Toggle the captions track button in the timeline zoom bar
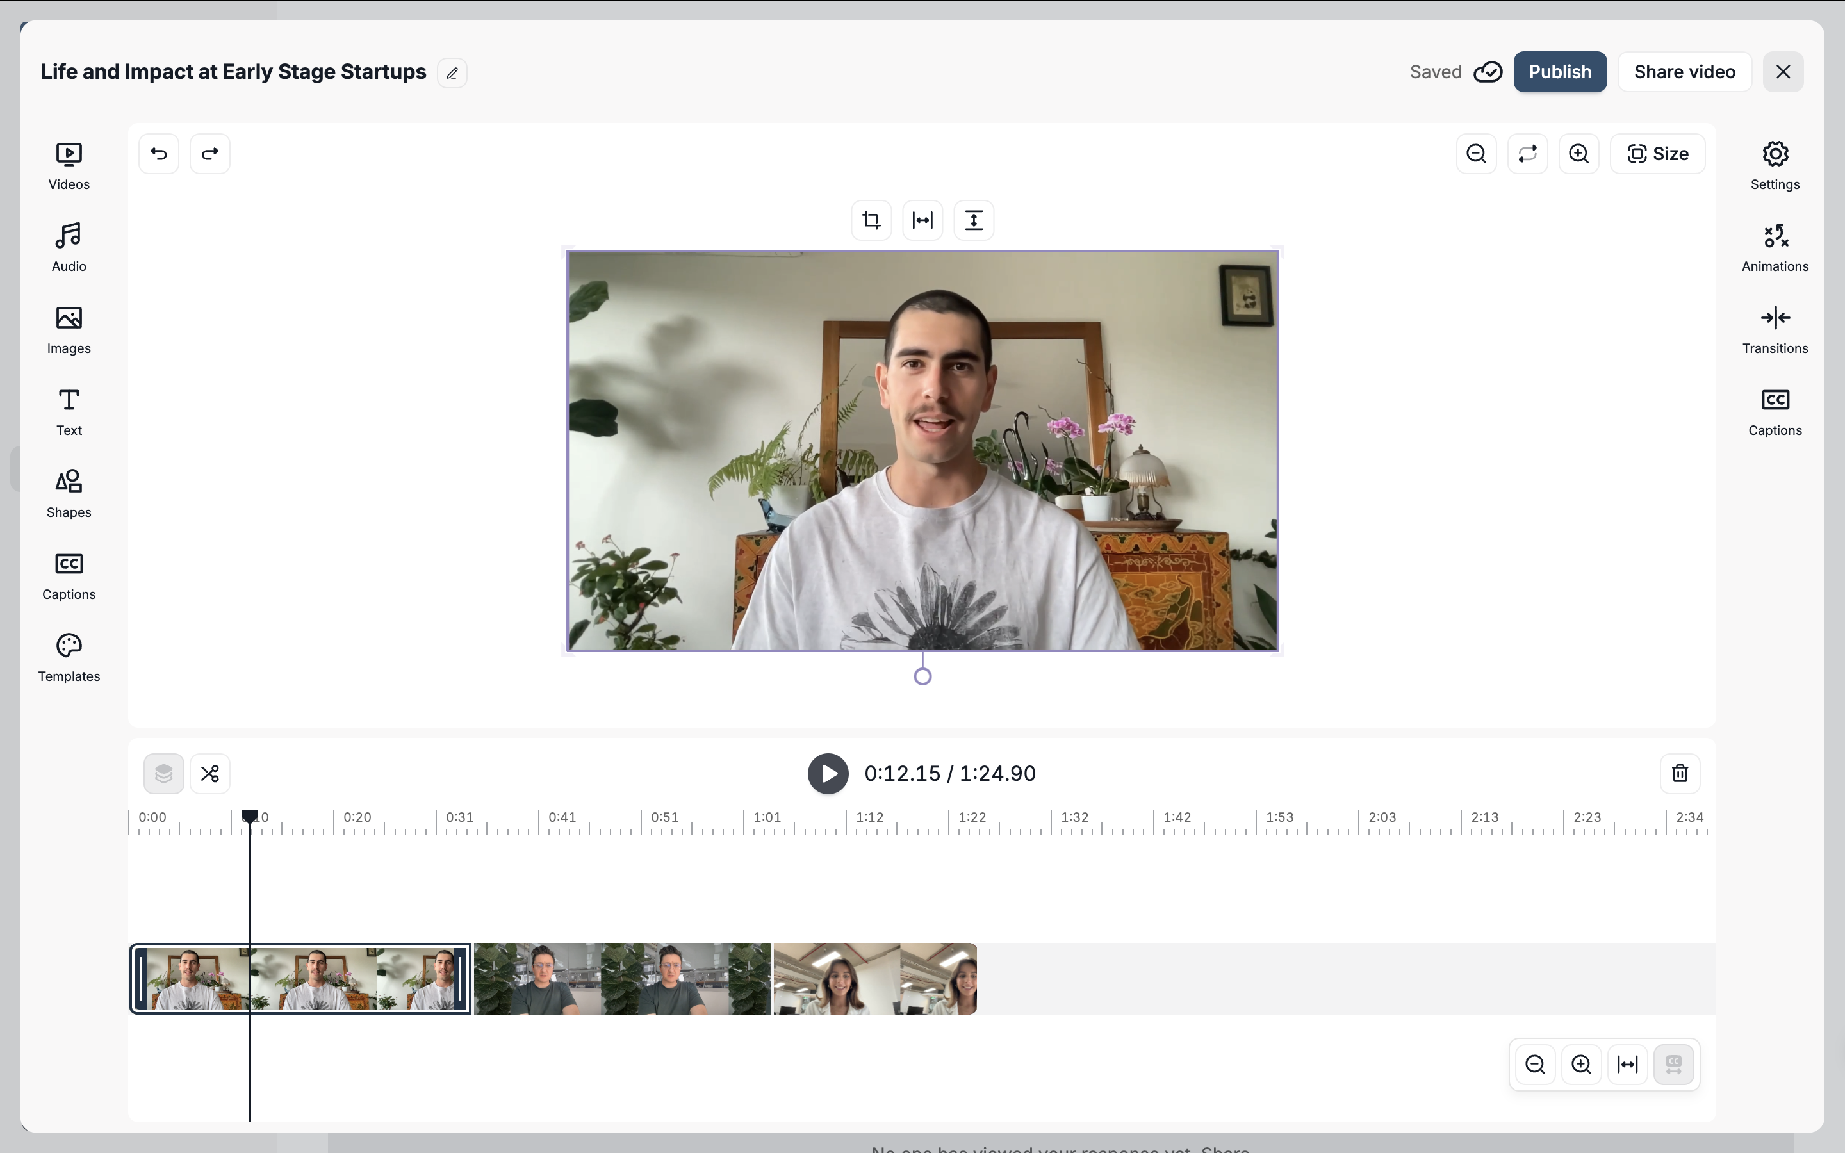 (x=1673, y=1065)
